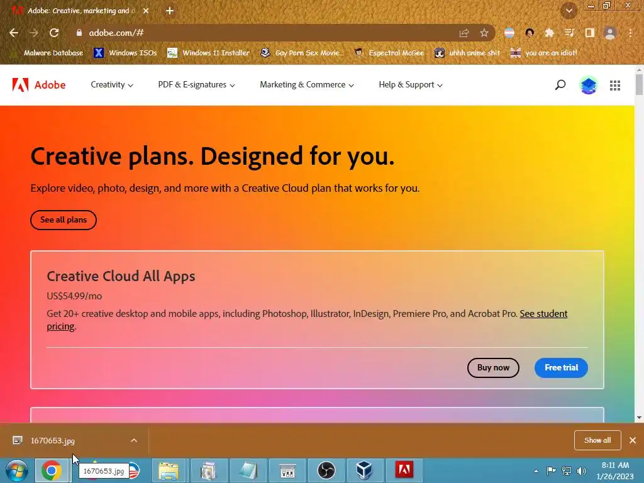Open the Windows Start menu
The height and width of the screenshot is (483, 644).
[x=16, y=470]
